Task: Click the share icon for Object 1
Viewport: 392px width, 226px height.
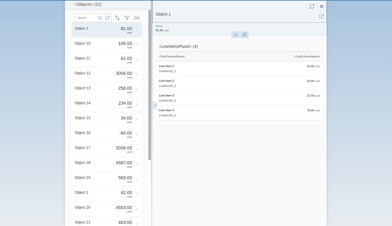Action: click(321, 16)
